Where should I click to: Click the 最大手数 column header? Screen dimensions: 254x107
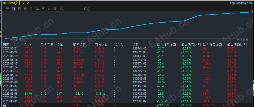pos(47,45)
